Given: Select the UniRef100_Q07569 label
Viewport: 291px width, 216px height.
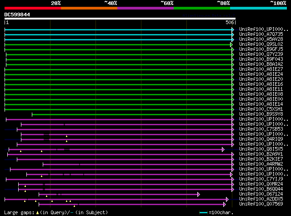Looking at the screenshot, I should coord(261,204).
